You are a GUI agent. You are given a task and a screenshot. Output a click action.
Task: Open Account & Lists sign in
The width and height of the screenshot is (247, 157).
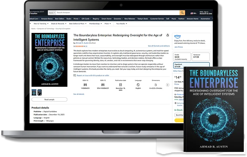206,13
